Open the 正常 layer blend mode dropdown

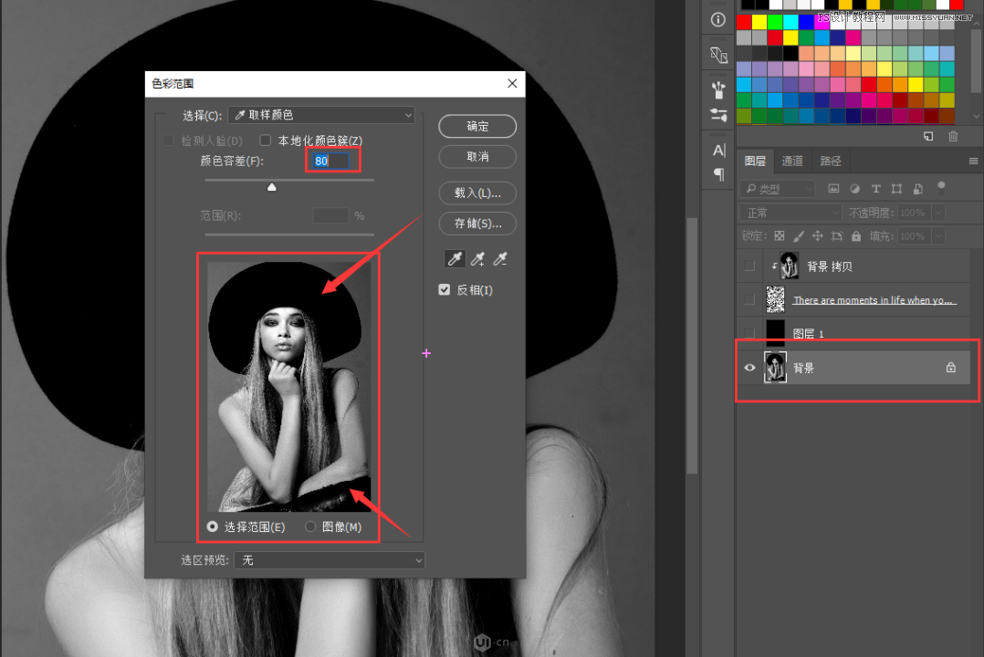(x=790, y=211)
